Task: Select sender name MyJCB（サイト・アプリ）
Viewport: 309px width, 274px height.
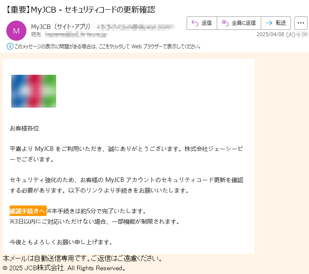Action: 61,26
